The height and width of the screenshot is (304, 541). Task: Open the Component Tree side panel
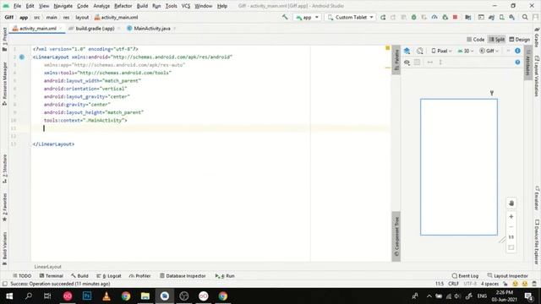pos(396,236)
